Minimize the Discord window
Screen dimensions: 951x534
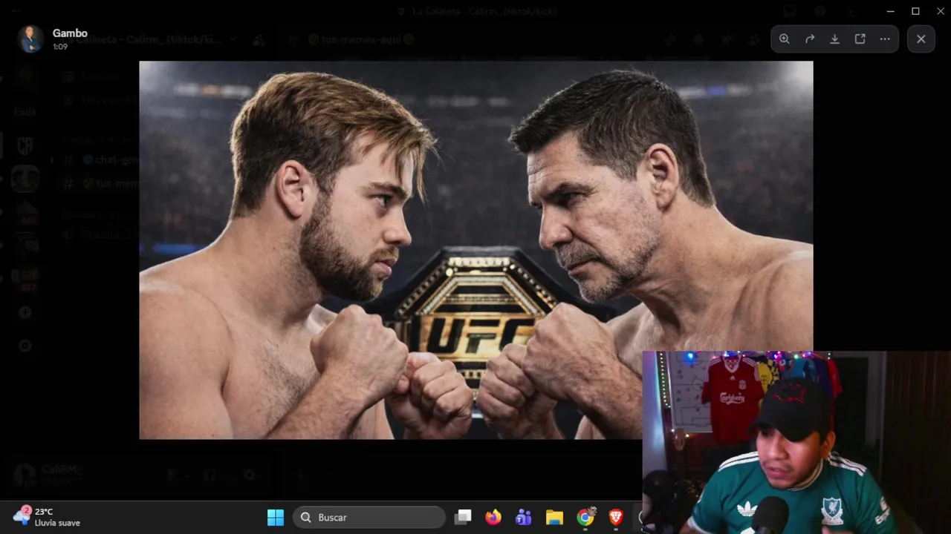coord(890,11)
